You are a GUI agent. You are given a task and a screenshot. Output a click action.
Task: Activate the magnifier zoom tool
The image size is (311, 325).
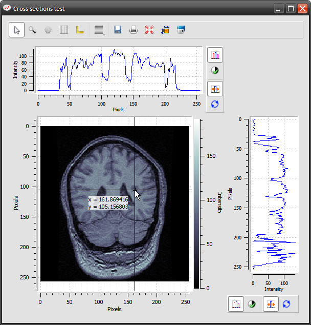(32, 30)
